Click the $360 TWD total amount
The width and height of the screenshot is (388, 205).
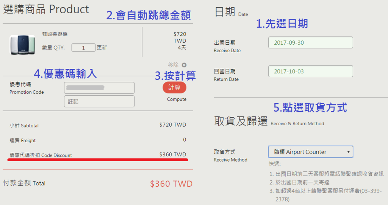click(x=171, y=184)
